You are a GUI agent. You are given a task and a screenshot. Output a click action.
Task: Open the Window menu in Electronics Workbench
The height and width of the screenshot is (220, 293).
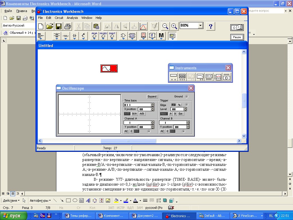[87, 18]
